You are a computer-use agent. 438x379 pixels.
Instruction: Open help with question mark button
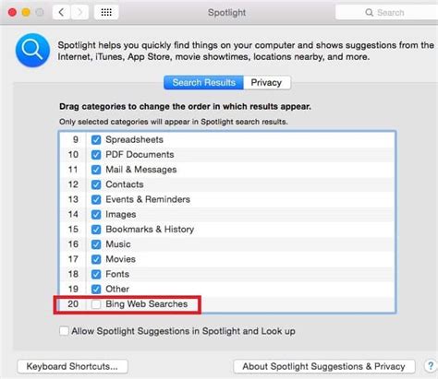pyautogui.click(x=431, y=366)
